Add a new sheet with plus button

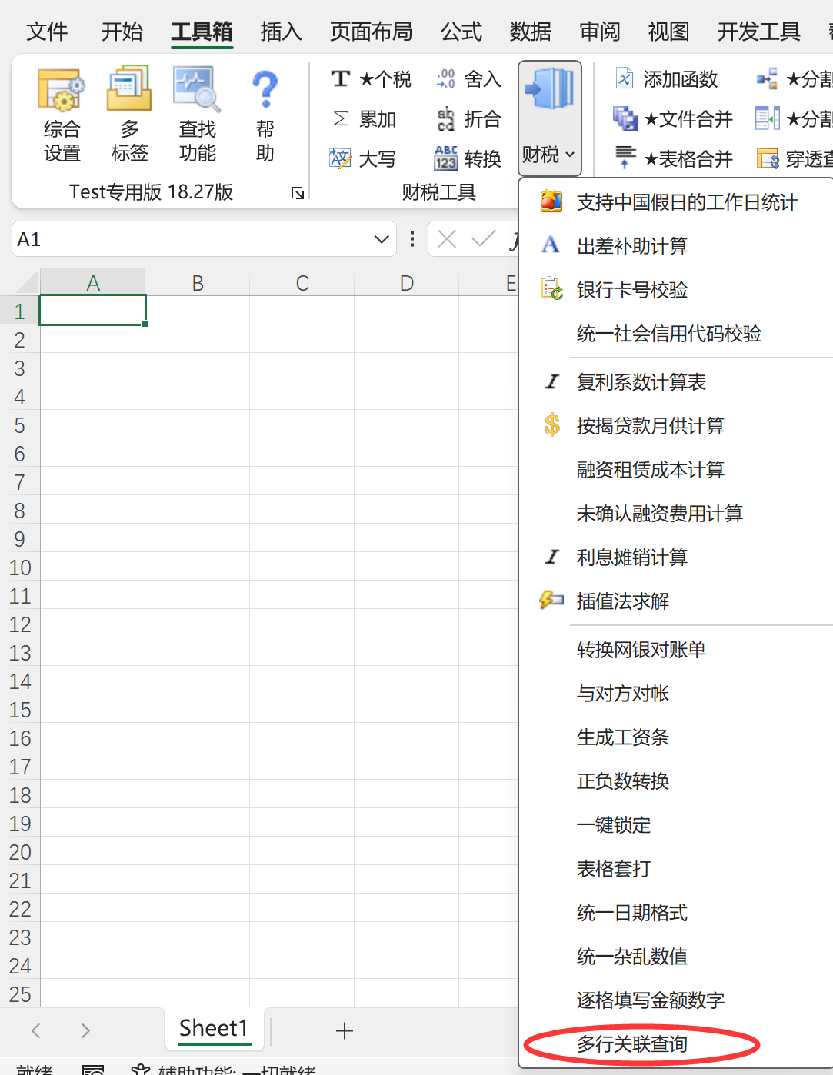(345, 1031)
